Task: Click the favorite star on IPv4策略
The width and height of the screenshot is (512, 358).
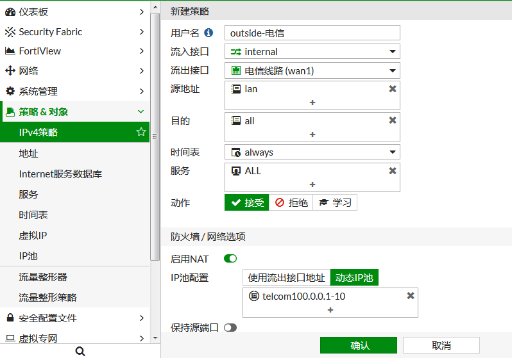Action: pyautogui.click(x=141, y=132)
